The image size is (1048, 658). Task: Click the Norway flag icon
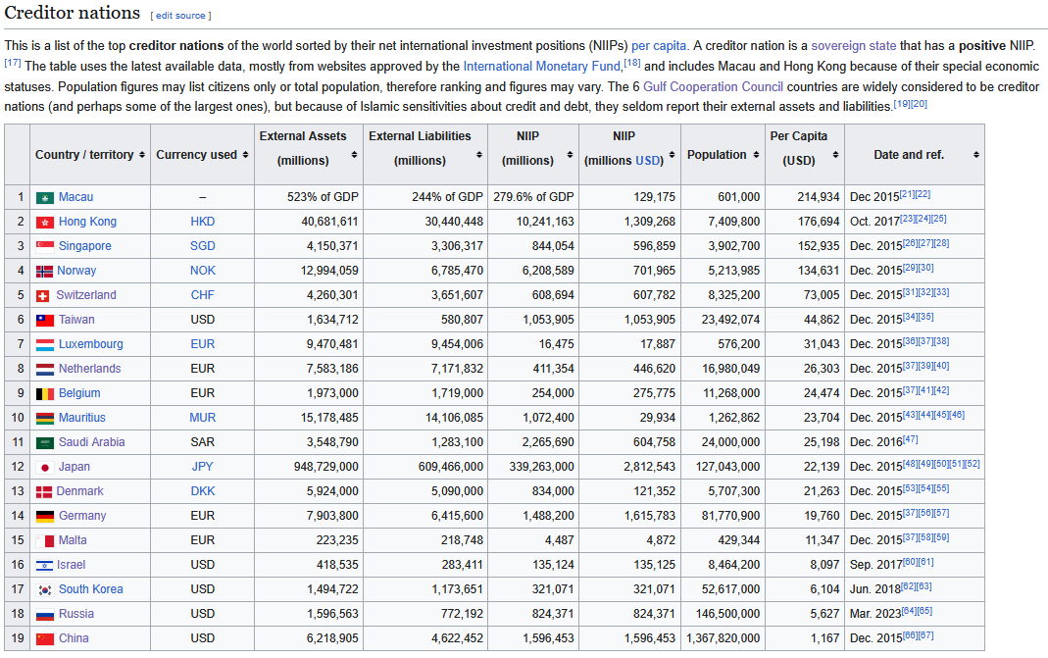click(45, 271)
